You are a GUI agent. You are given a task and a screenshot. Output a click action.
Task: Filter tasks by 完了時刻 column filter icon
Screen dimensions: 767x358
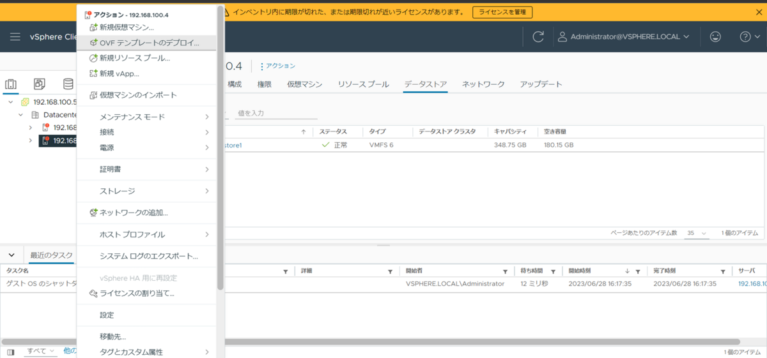(x=724, y=271)
